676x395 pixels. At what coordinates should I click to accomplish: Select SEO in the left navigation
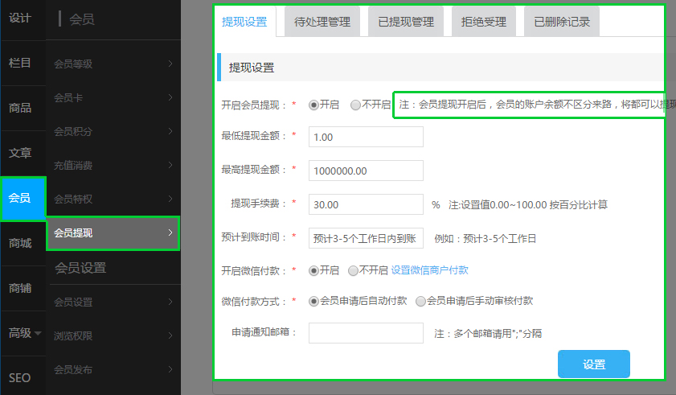(x=20, y=377)
